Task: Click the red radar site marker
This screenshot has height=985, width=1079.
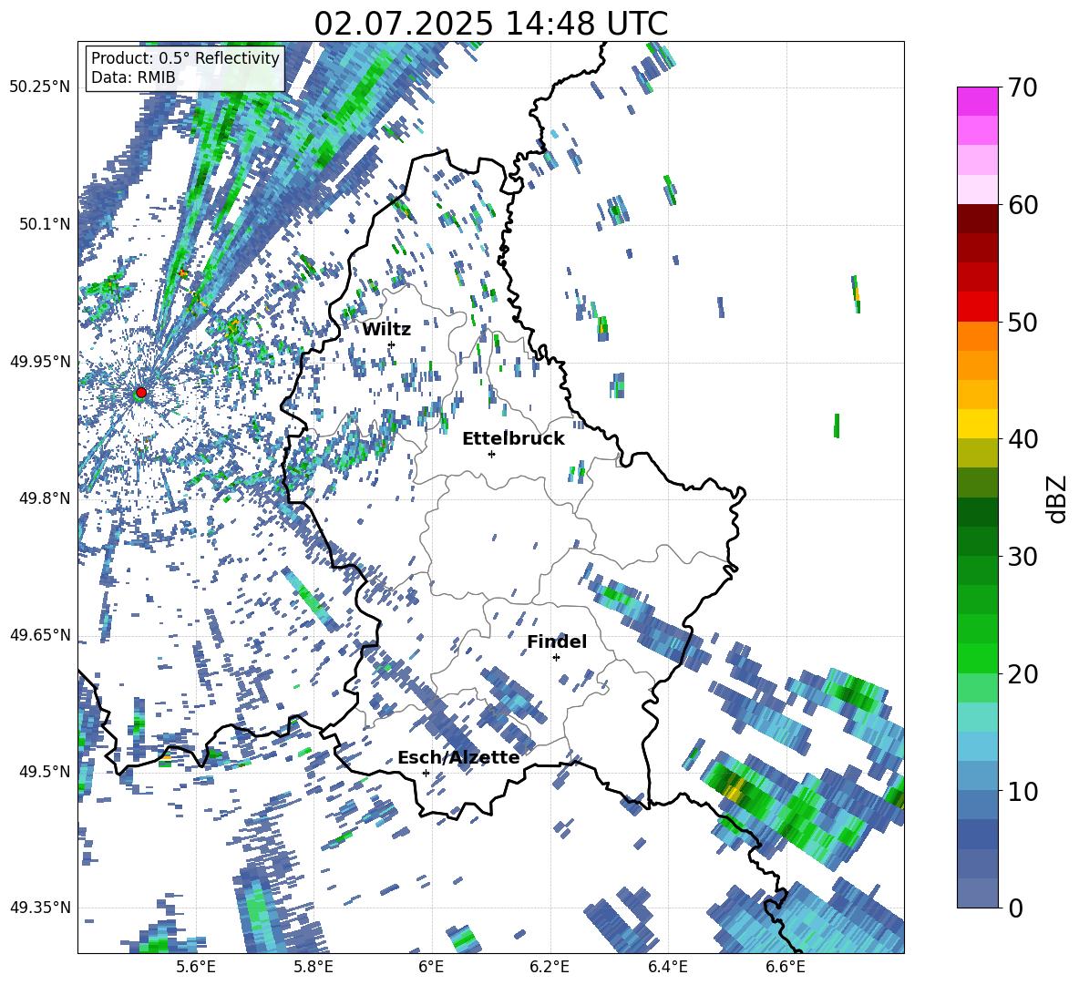Action: pyautogui.click(x=141, y=393)
